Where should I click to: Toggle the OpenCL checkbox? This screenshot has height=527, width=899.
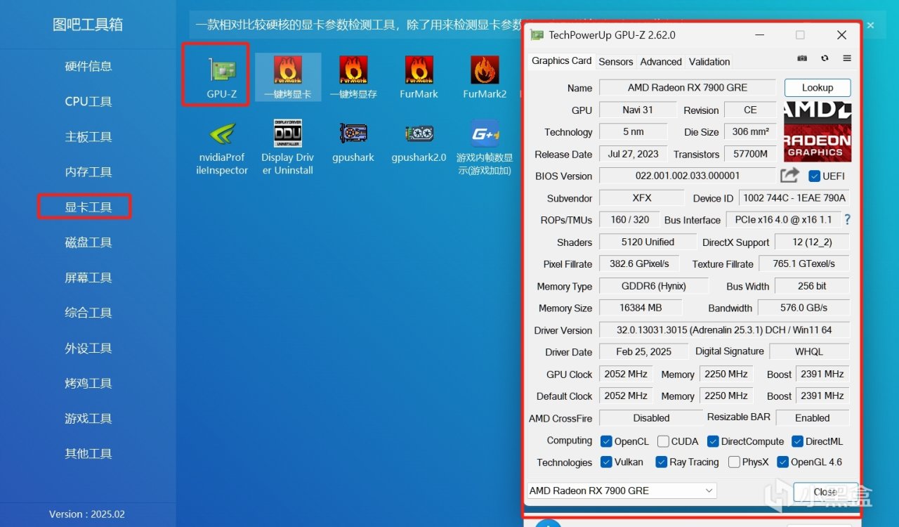point(607,441)
